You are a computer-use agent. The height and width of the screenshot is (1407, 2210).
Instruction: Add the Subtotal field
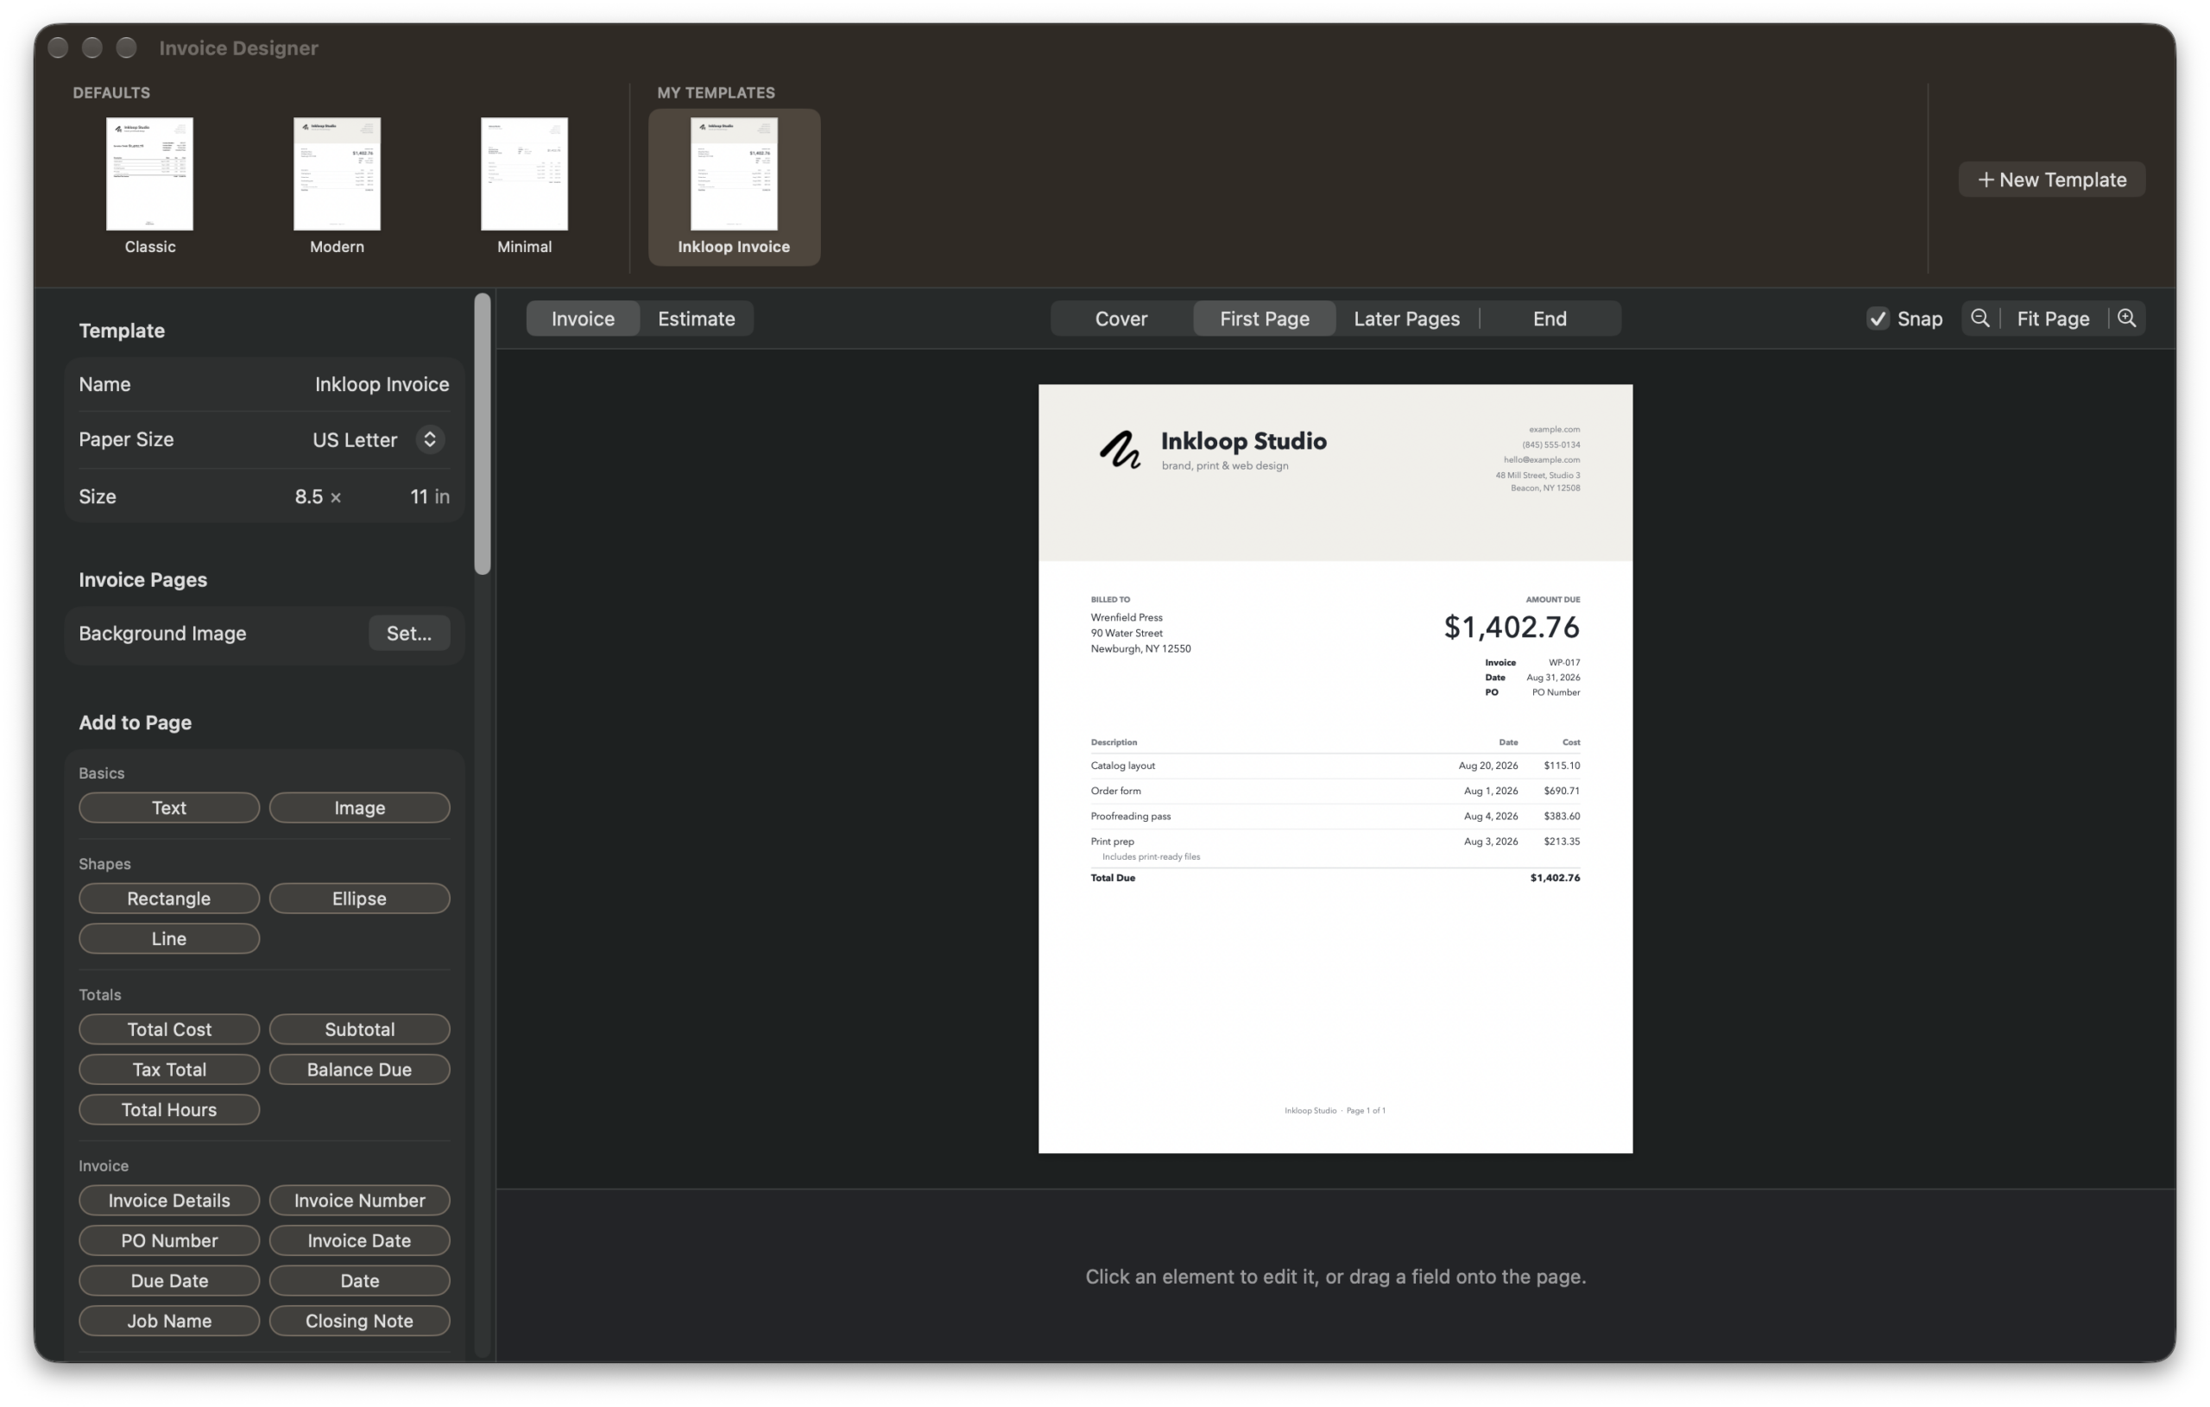point(359,1030)
